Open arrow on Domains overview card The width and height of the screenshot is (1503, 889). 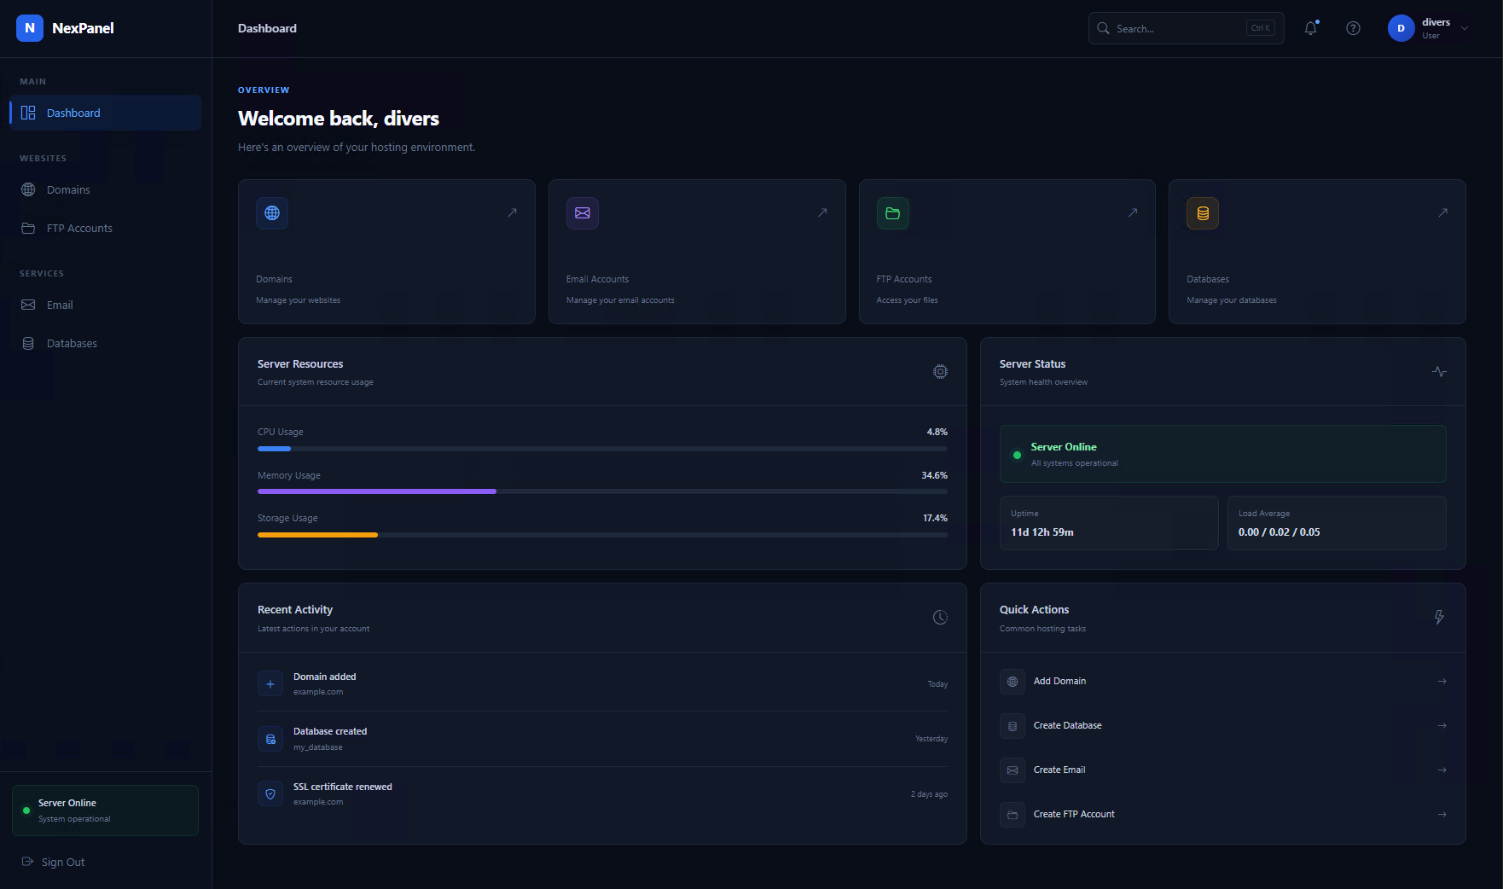coord(512,212)
